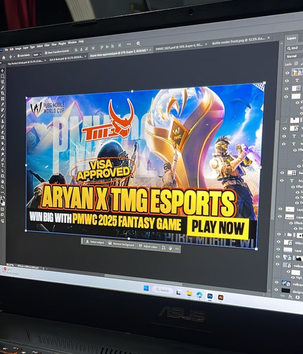303x354 pixels.
Task: Select the Horizontal Type tool
Action: [2, 165]
